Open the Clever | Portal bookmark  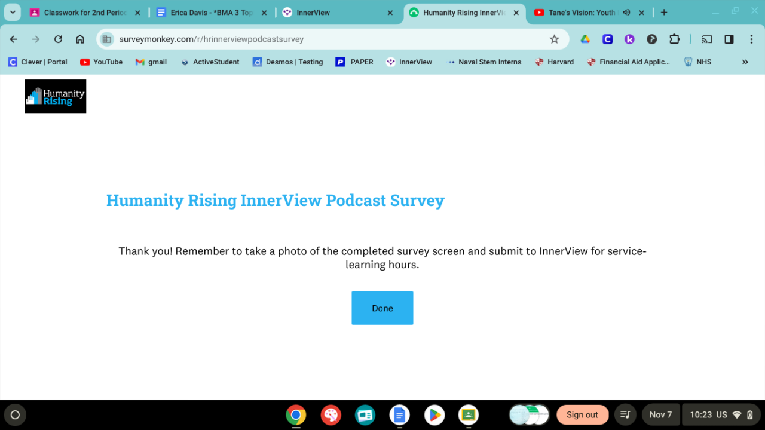[x=38, y=62]
